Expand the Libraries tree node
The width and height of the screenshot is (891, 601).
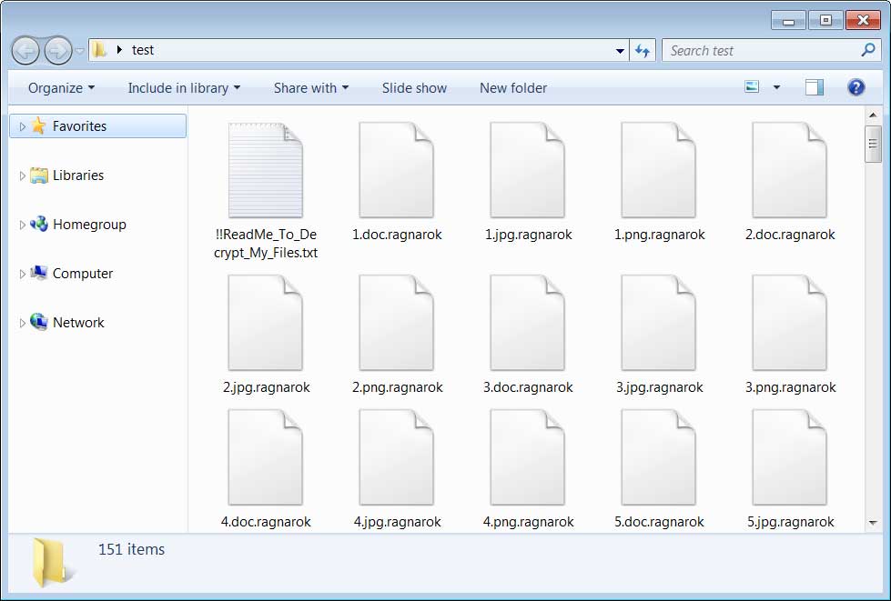click(x=22, y=175)
